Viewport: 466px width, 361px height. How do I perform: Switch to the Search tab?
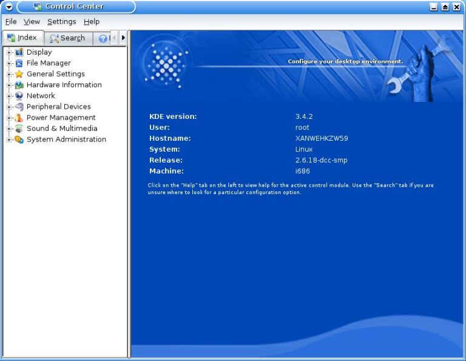[69, 38]
